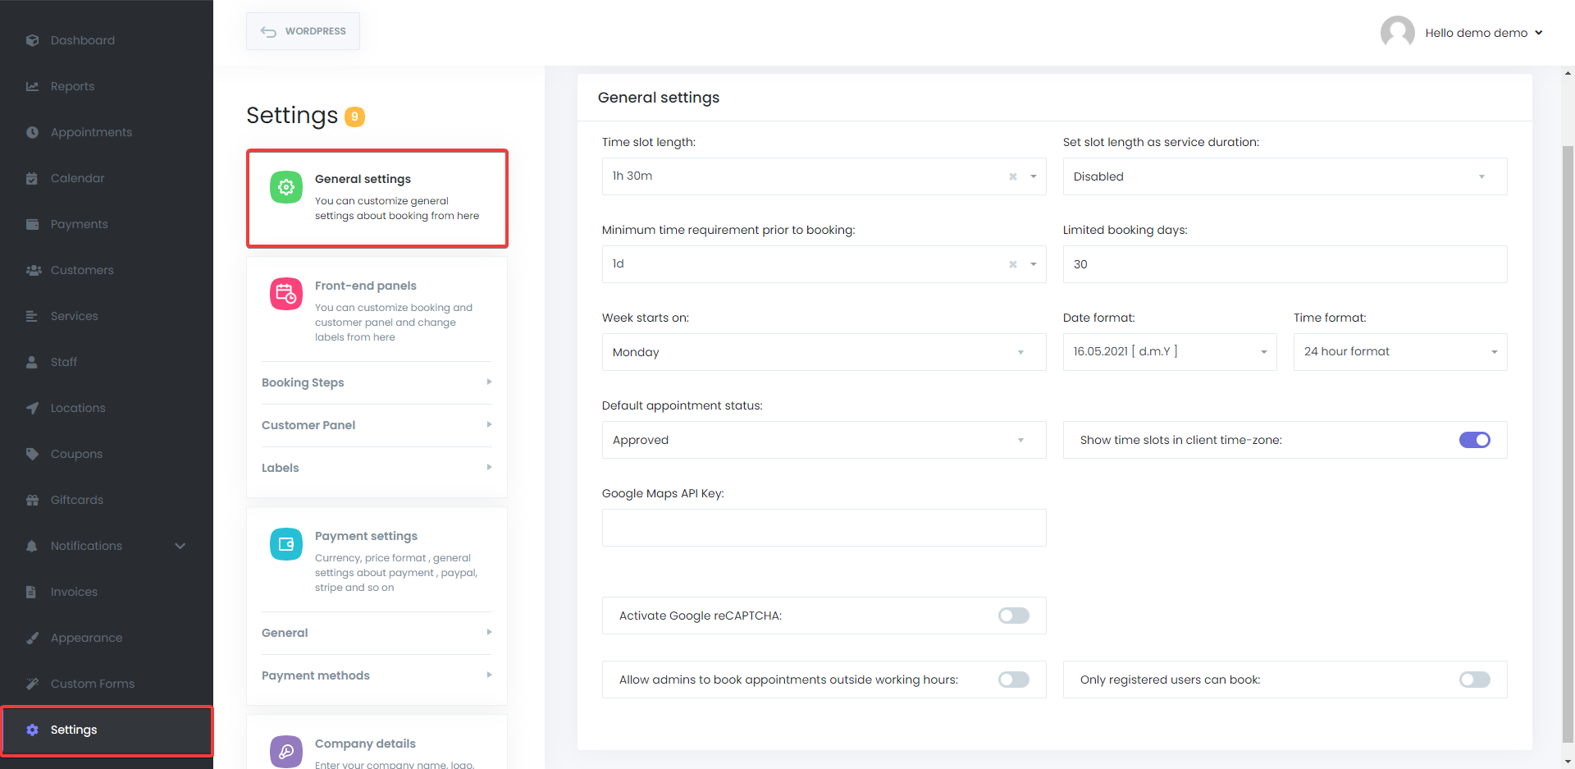The height and width of the screenshot is (769, 1575).
Task: Go to the Appearance section
Action: point(86,637)
